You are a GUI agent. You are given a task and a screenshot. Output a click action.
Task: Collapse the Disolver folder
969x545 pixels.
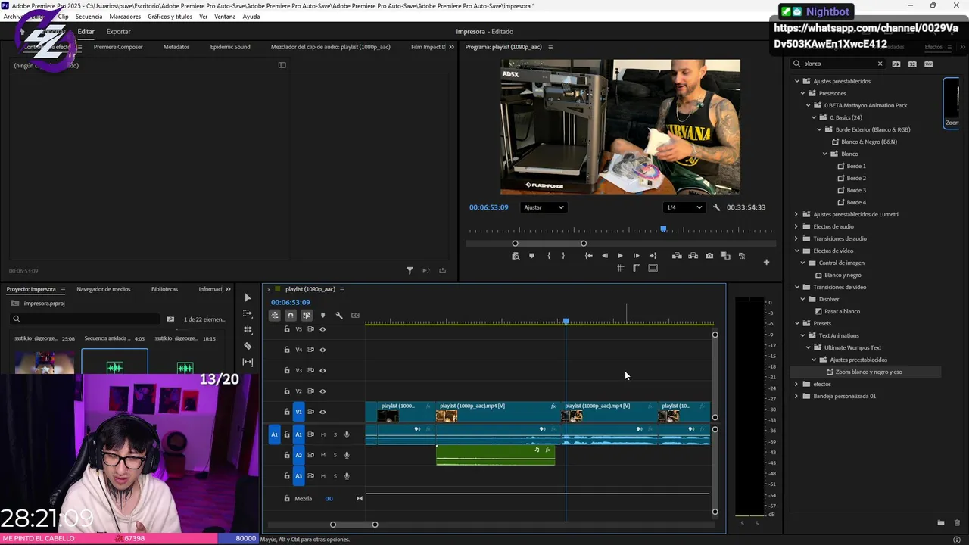click(x=802, y=299)
